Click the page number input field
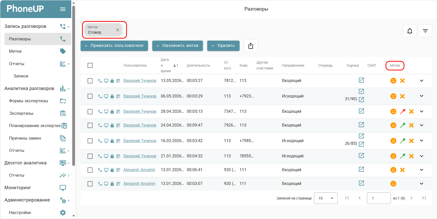The height and width of the screenshot is (219, 437). 379,198
